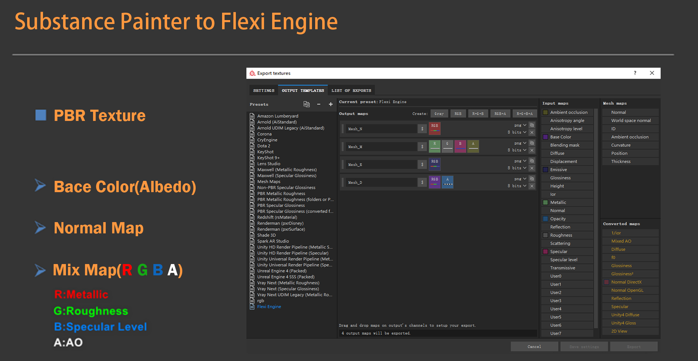The image size is (698, 361).
Task: Click the $ naming button for Mesh_N
Action: coord(422,129)
